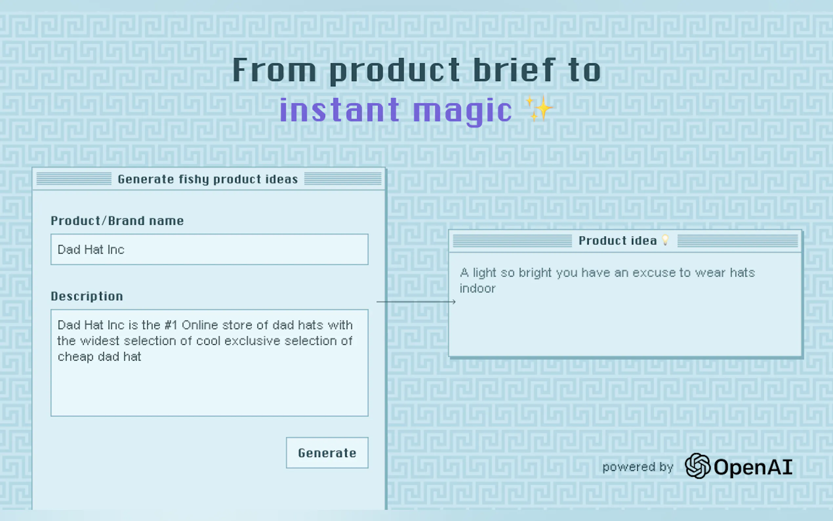Click the lightbulb icon in Product idea header
Image resolution: width=833 pixels, height=521 pixels.
click(x=665, y=240)
